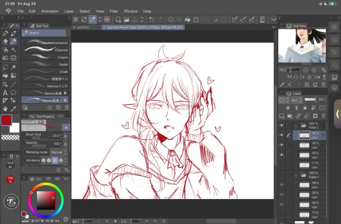Select the Hand move tool

click(5, 109)
